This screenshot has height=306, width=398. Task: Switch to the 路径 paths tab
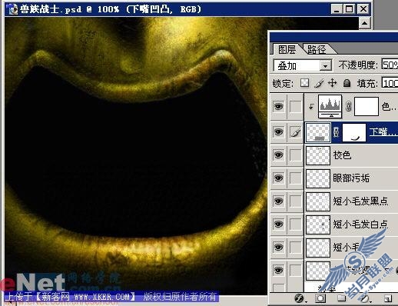[x=317, y=49]
